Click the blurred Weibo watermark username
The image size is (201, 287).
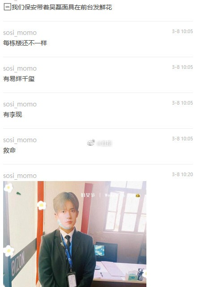pos(104,143)
